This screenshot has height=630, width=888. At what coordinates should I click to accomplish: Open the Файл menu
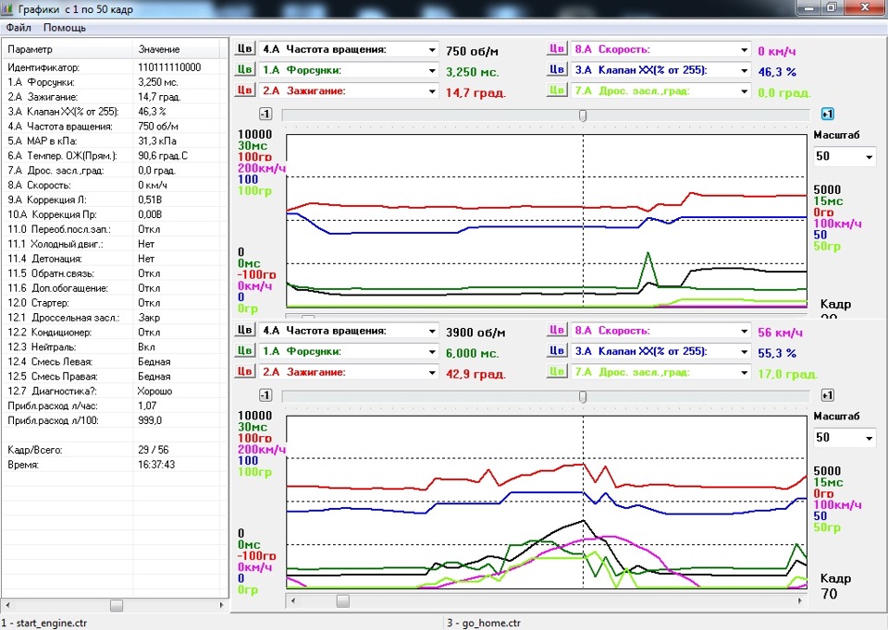coord(18,27)
